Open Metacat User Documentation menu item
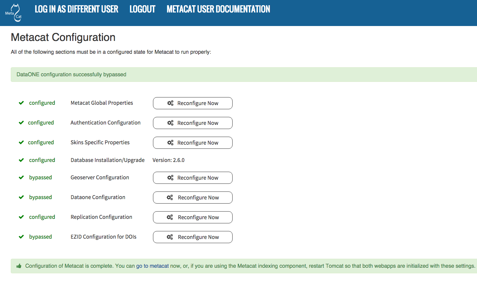This screenshot has width=477, height=291. [218, 9]
